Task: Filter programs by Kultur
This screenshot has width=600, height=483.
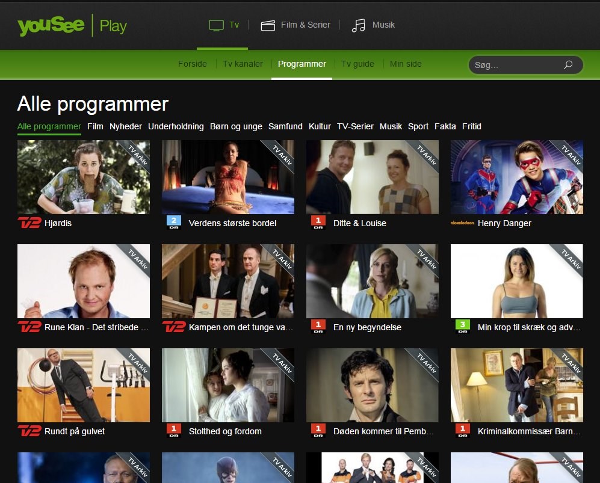Action: (x=320, y=126)
